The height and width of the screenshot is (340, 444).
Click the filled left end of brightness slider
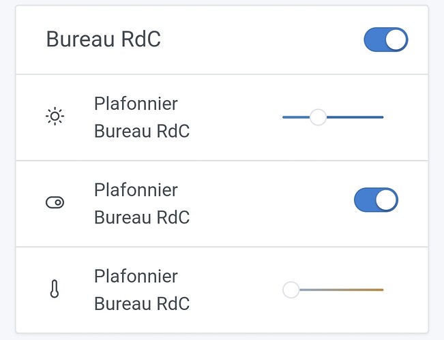pyautogui.click(x=285, y=117)
